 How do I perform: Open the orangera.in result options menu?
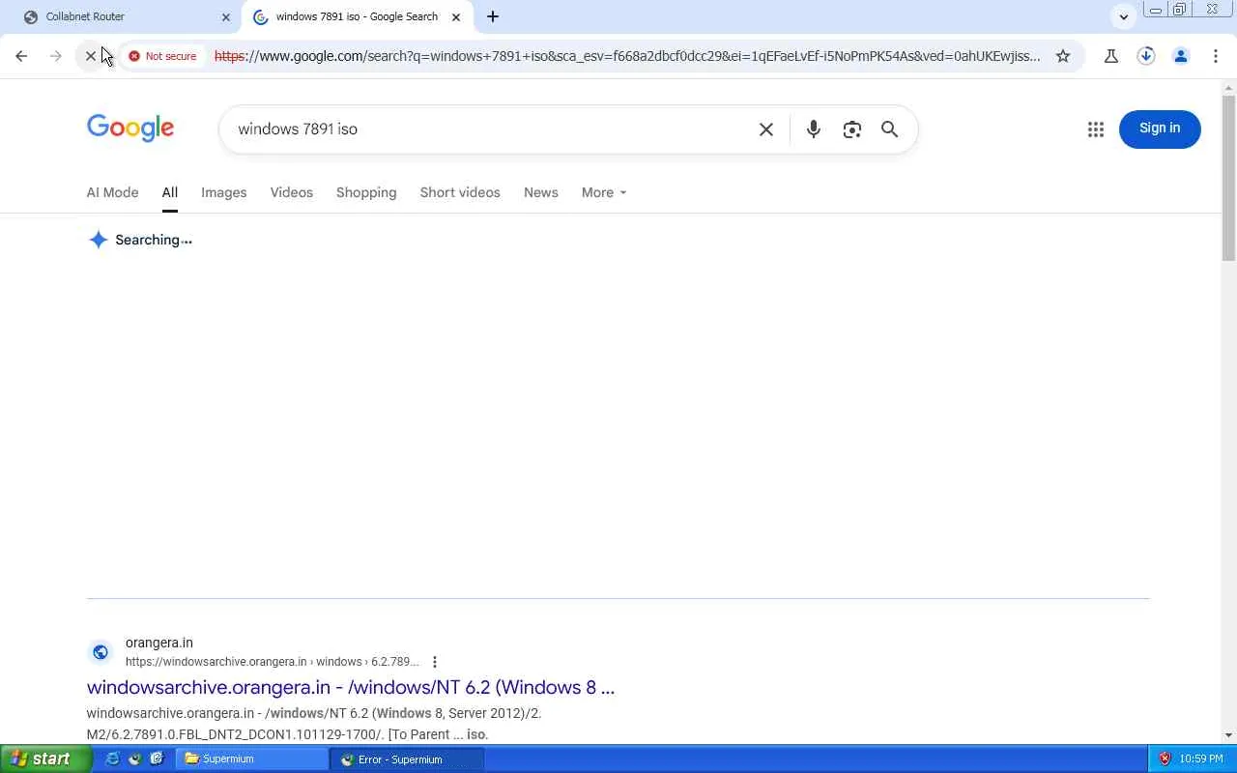click(435, 662)
